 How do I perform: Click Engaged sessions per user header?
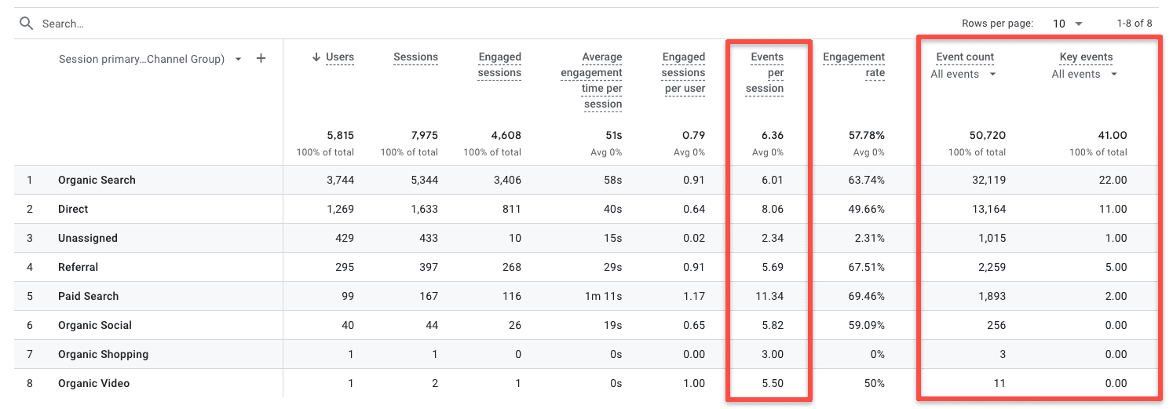pos(683,72)
